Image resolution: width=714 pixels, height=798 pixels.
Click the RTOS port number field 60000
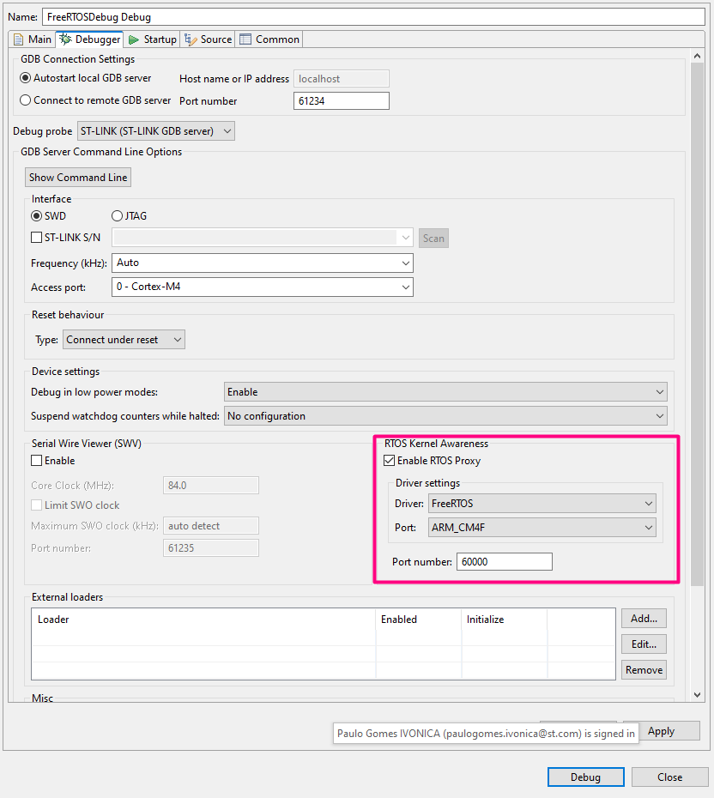coord(505,562)
